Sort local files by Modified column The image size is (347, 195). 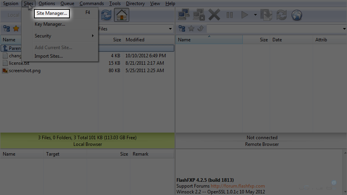(135, 40)
